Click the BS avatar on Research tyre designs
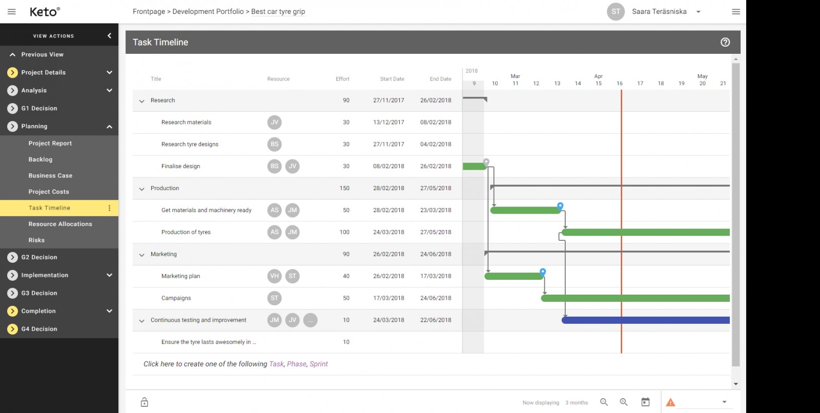Screen dimensions: 820x413 pyautogui.click(x=275, y=144)
